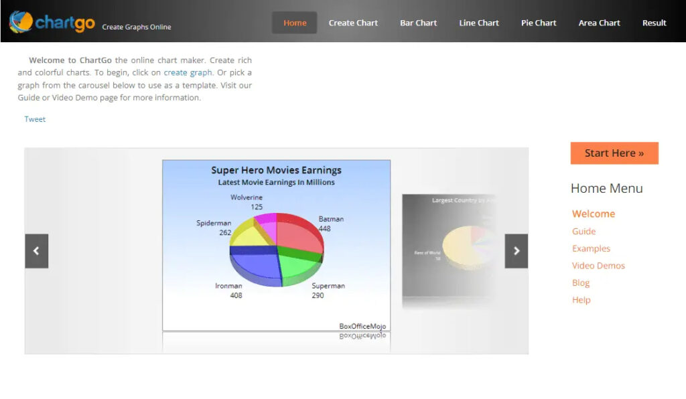The height and width of the screenshot is (399, 686).
Task: Open the Guide page from Home Menu
Action: (583, 231)
